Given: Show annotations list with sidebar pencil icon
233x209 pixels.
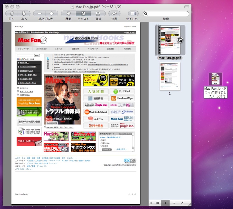Looking at the screenshot, I should tap(182, 203).
